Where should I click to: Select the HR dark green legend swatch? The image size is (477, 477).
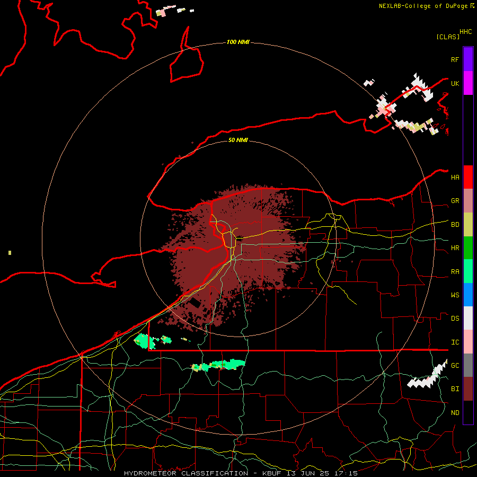point(468,248)
